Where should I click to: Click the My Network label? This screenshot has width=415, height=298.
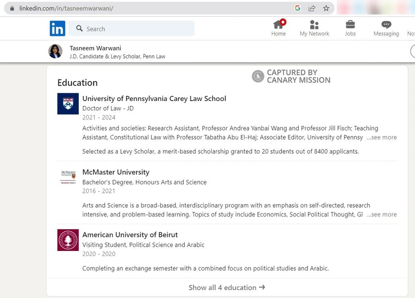(314, 34)
